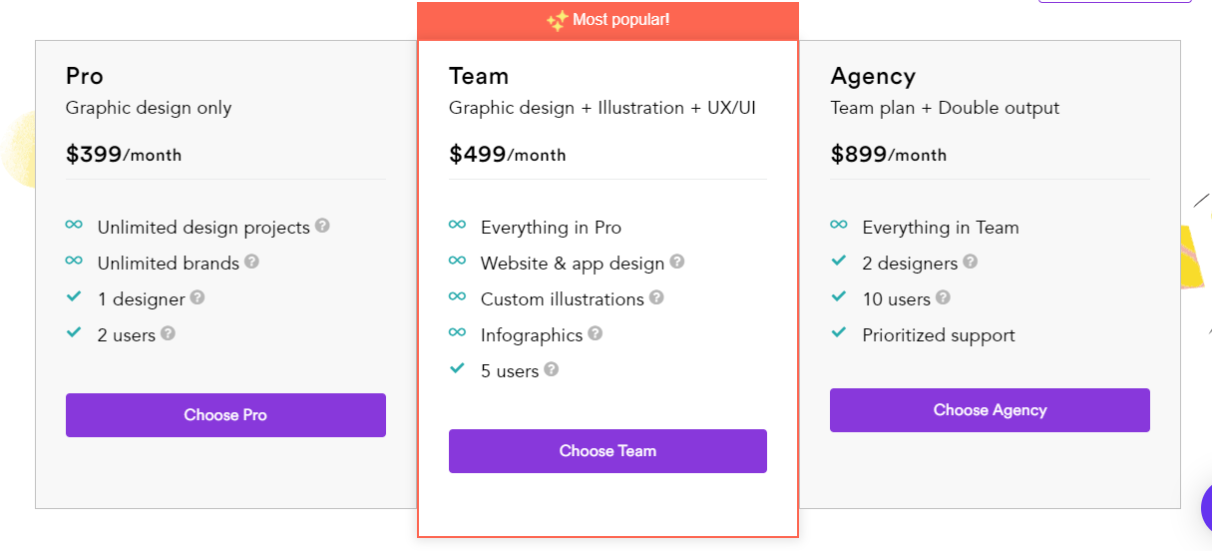Pick the Choose Agency button
The image size is (1212, 551).
(x=990, y=410)
